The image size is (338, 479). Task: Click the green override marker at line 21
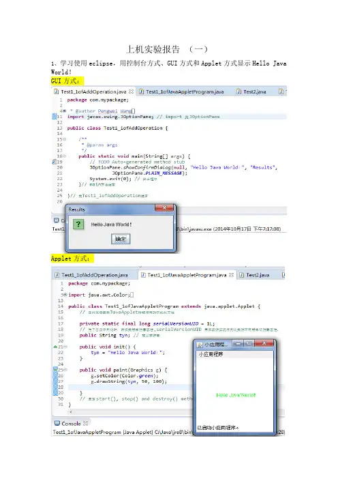[55, 347]
